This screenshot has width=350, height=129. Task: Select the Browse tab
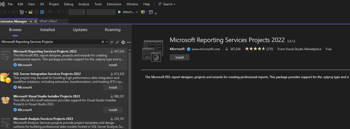[x=15, y=30]
